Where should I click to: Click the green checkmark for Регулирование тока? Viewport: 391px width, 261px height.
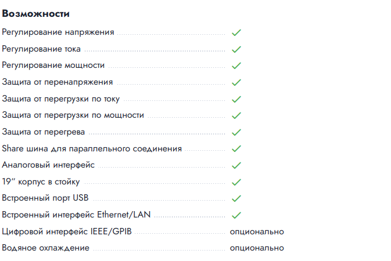236,49
